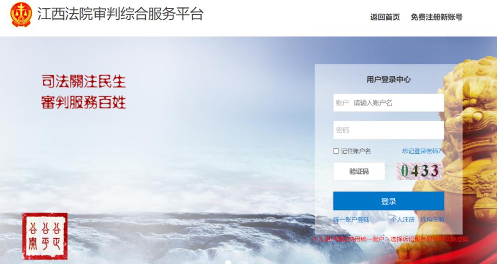Open the 统一账户登陆 link

[351, 219]
